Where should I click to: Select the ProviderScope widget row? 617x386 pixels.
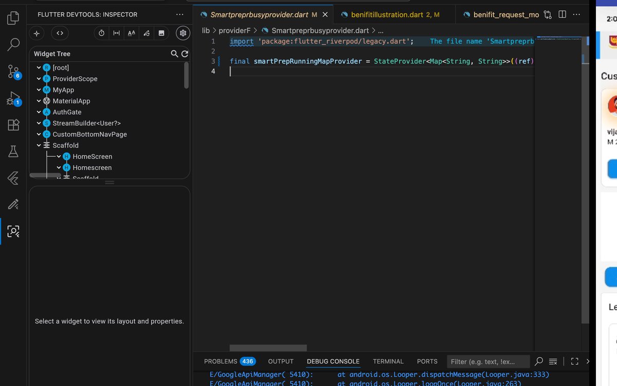click(x=75, y=79)
